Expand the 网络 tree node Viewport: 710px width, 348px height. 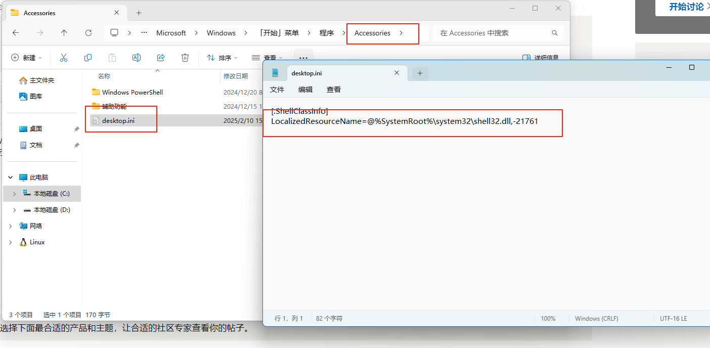(11, 226)
